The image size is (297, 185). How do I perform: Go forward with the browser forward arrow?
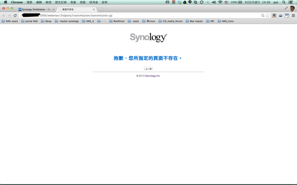point(9,15)
